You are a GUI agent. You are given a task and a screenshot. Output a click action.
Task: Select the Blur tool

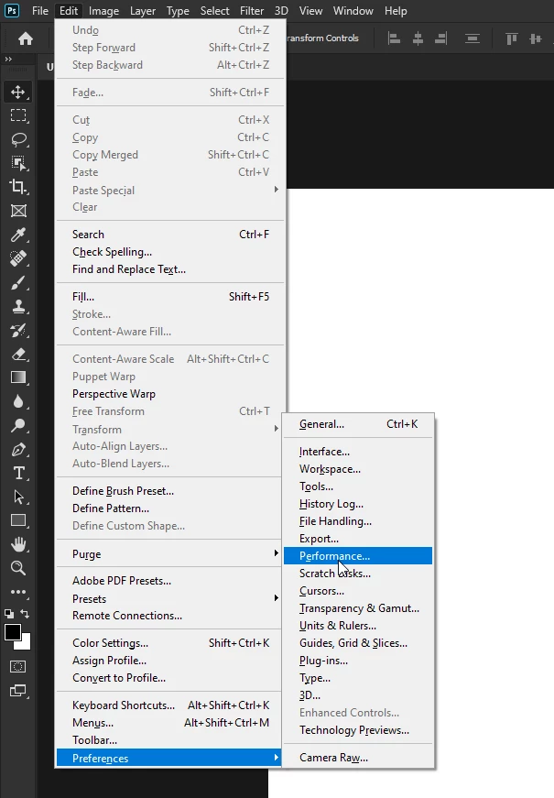coord(18,401)
